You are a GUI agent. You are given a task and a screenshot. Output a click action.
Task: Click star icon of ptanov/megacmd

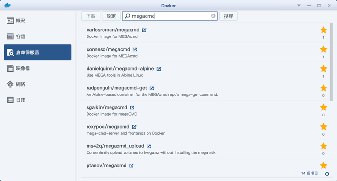point(323,165)
